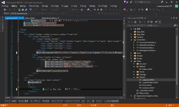The height and width of the screenshot is (107, 179).
Task: Click the feedback icon beside notifications
Action: coord(131,2)
